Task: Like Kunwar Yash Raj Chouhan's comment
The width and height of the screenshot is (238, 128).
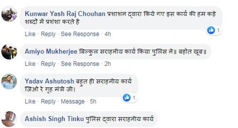Action: click(x=30, y=34)
